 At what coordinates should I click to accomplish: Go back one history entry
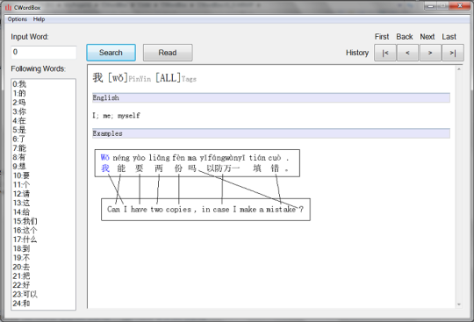click(x=407, y=53)
